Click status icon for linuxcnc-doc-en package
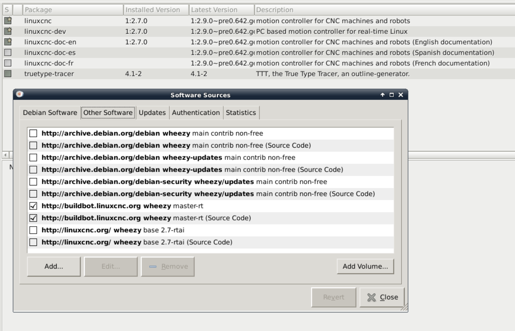The width and height of the screenshot is (515, 331). (x=8, y=42)
